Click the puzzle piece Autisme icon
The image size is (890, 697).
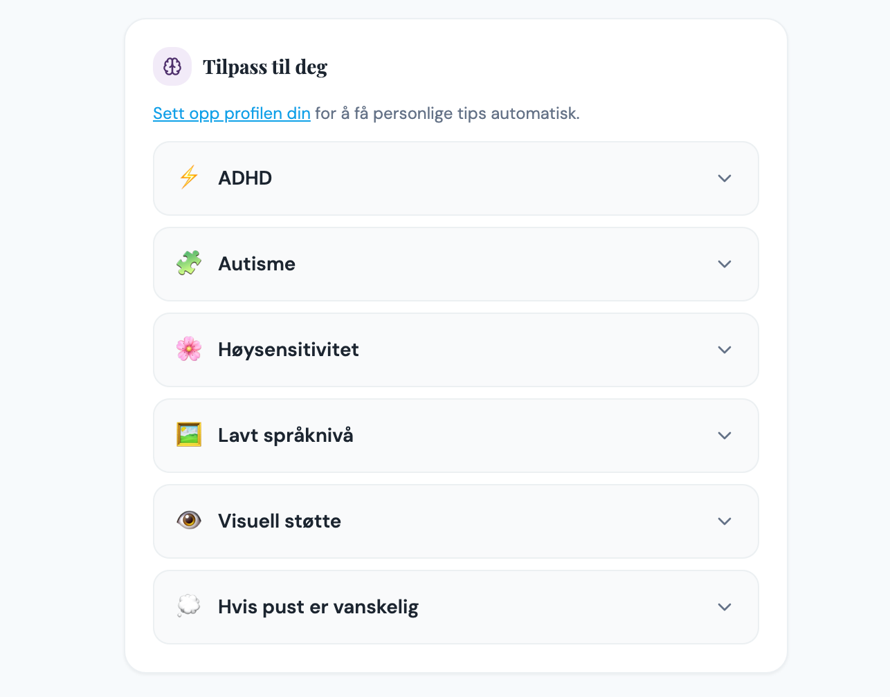189,263
